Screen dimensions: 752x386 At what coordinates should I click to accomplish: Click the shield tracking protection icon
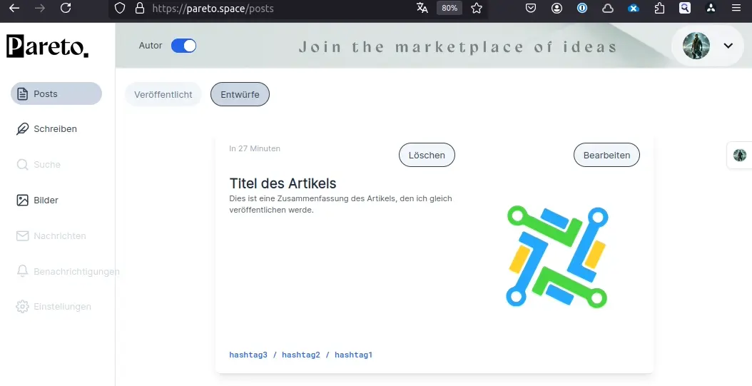click(x=120, y=8)
